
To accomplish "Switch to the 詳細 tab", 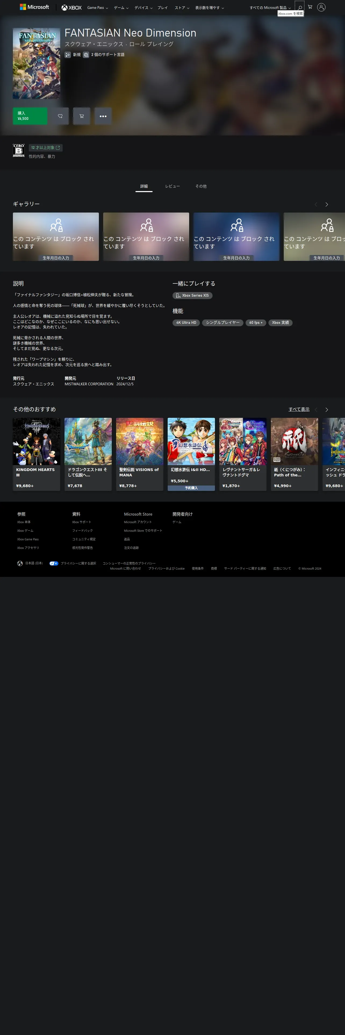I will pos(144,186).
